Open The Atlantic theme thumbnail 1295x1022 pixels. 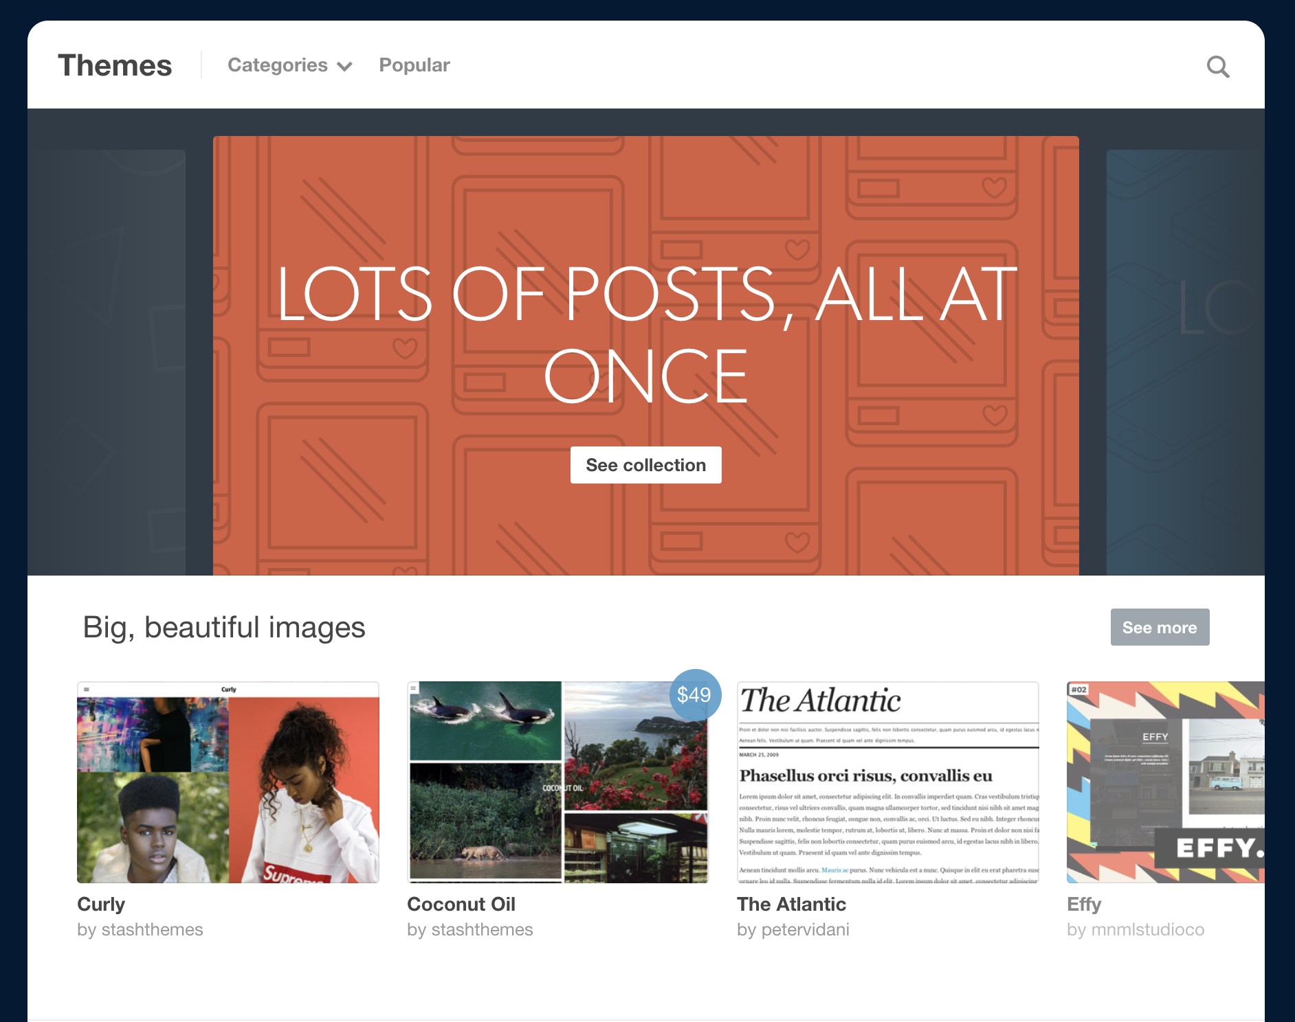click(887, 782)
